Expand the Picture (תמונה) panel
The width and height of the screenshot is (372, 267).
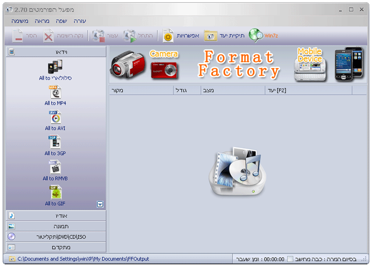point(56,226)
